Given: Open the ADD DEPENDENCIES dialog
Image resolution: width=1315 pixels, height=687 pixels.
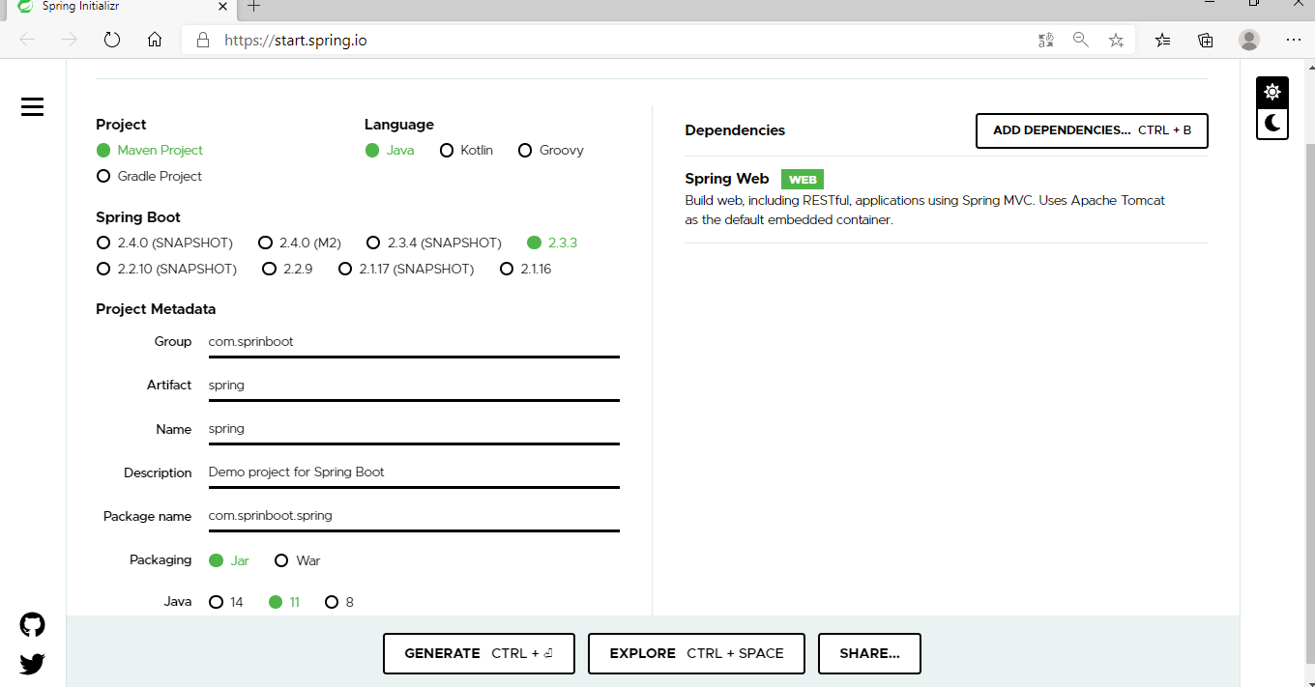Looking at the screenshot, I should [1091, 129].
